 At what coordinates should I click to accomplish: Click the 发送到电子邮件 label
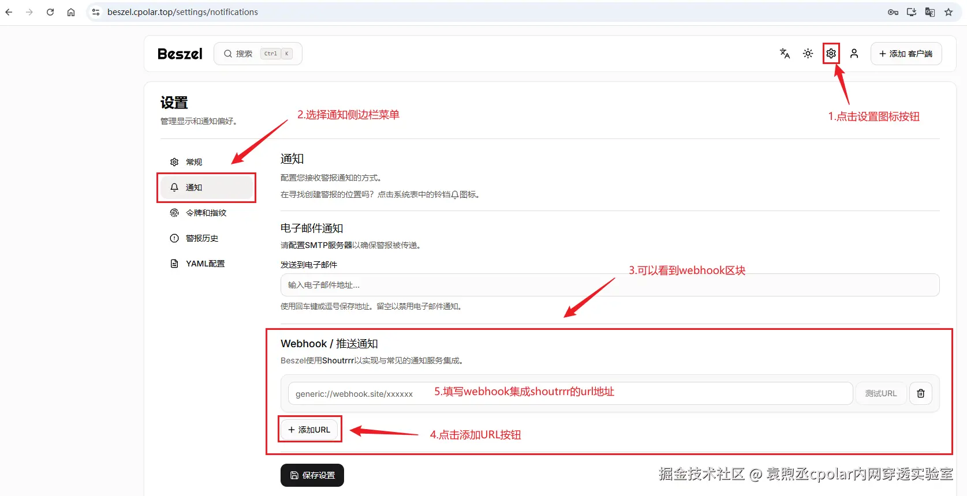tap(309, 265)
